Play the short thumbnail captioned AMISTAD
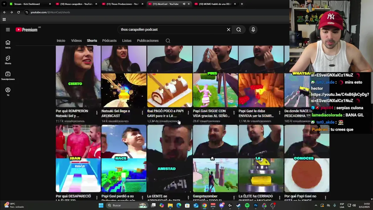 pos(170,159)
